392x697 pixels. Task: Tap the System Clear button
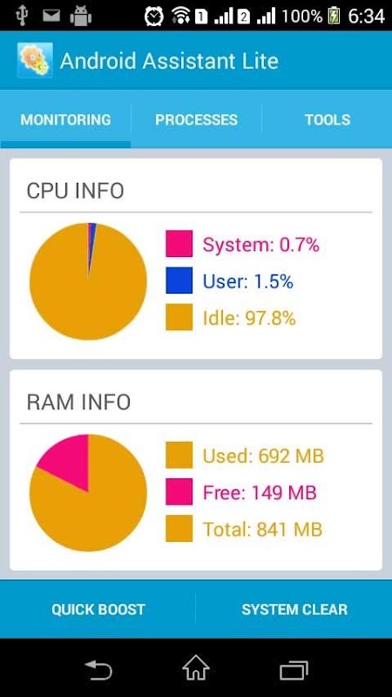294,609
